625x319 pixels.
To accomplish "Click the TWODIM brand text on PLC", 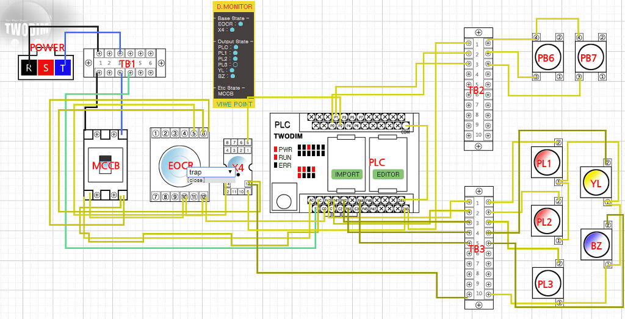I will click(288, 136).
